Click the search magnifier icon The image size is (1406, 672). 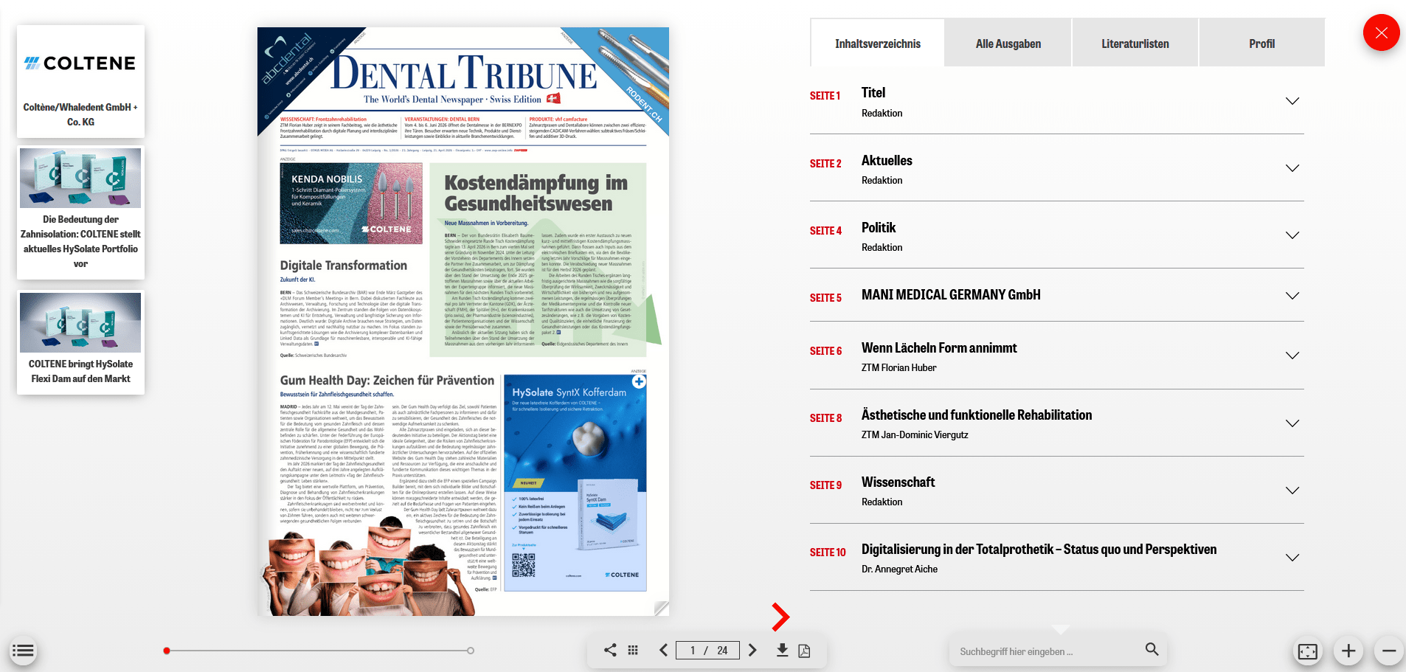(1152, 649)
